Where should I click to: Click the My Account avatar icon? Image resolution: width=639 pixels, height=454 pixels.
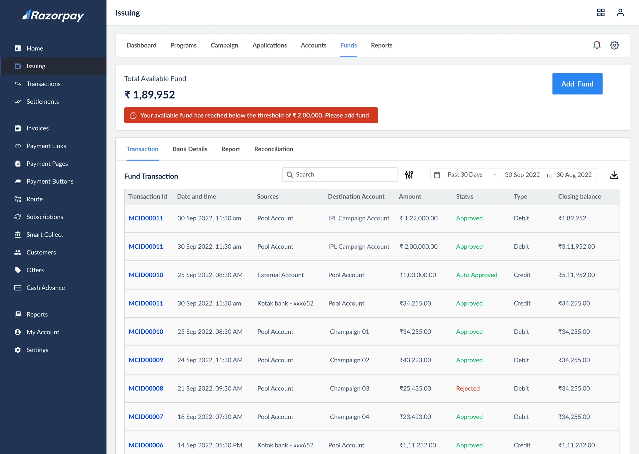coord(18,332)
